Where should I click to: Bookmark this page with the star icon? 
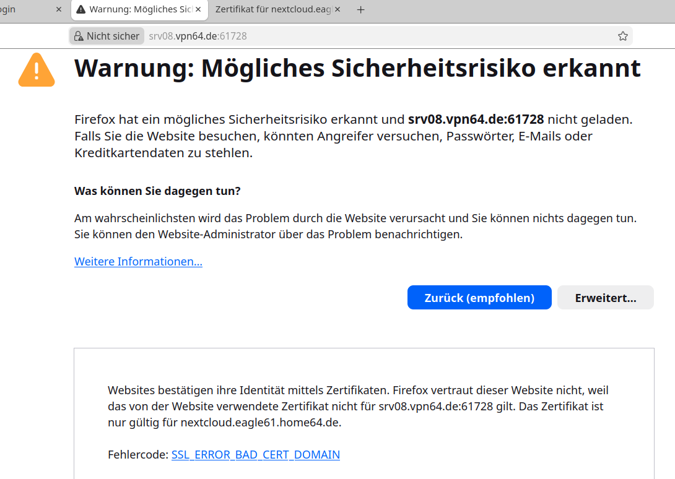[x=622, y=36]
